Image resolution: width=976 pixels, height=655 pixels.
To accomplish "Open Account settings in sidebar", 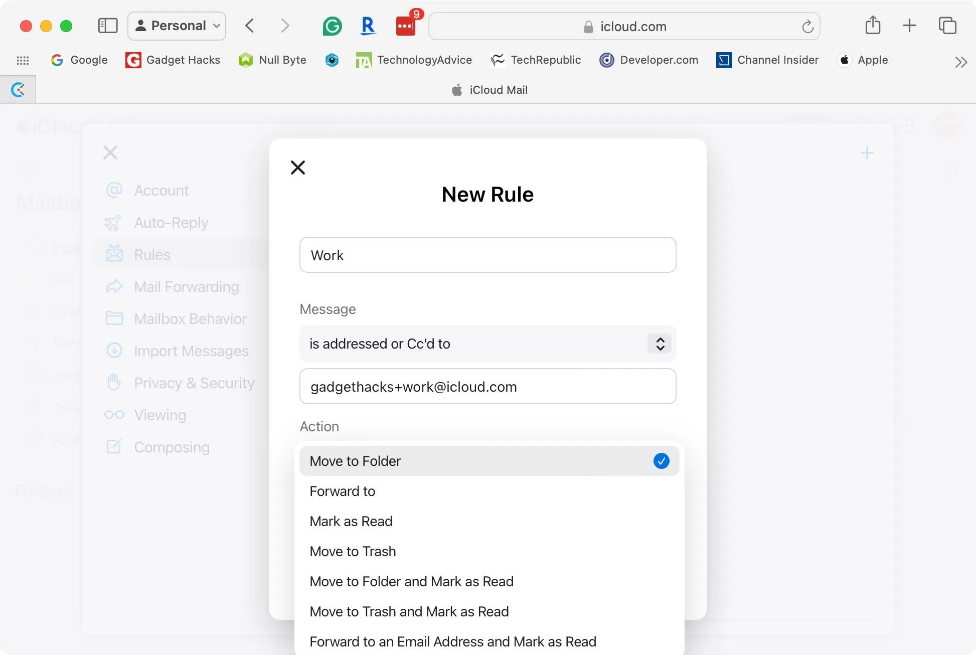I will [x=146, y=191].
